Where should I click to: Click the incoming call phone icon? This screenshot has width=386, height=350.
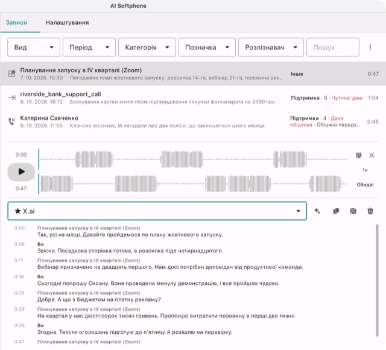tap(12, 121)
